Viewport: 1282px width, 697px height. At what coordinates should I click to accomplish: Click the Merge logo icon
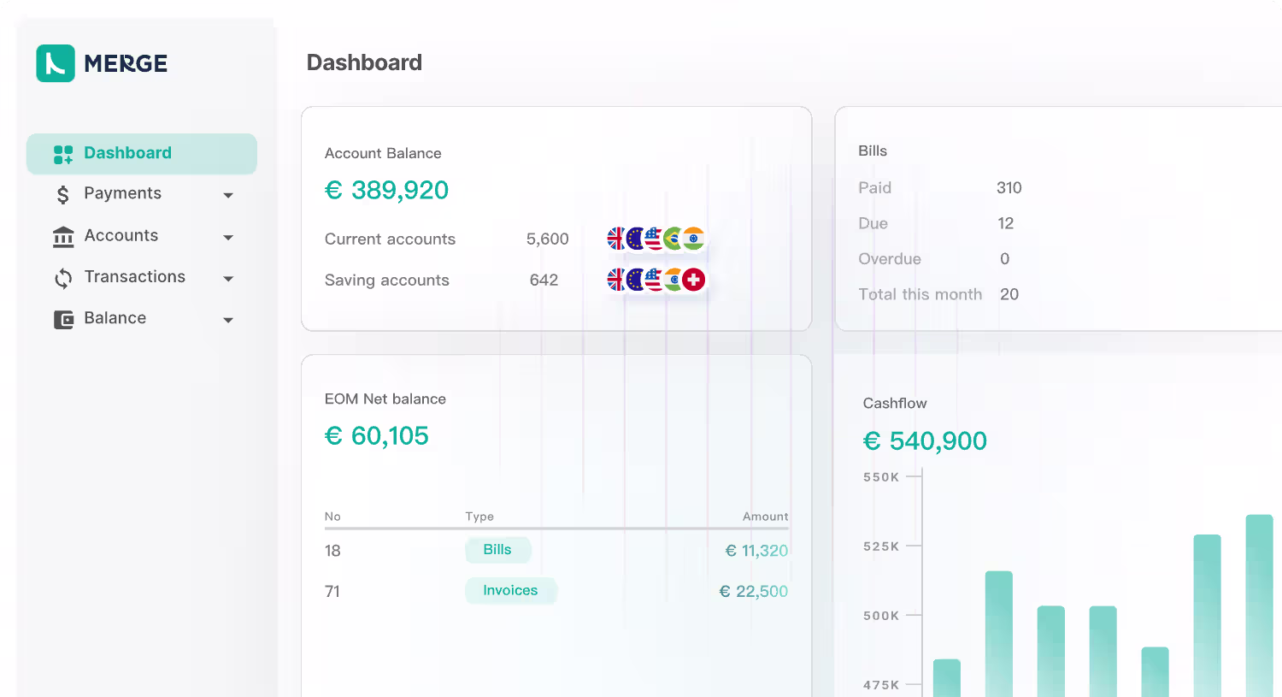click(56, 63)
